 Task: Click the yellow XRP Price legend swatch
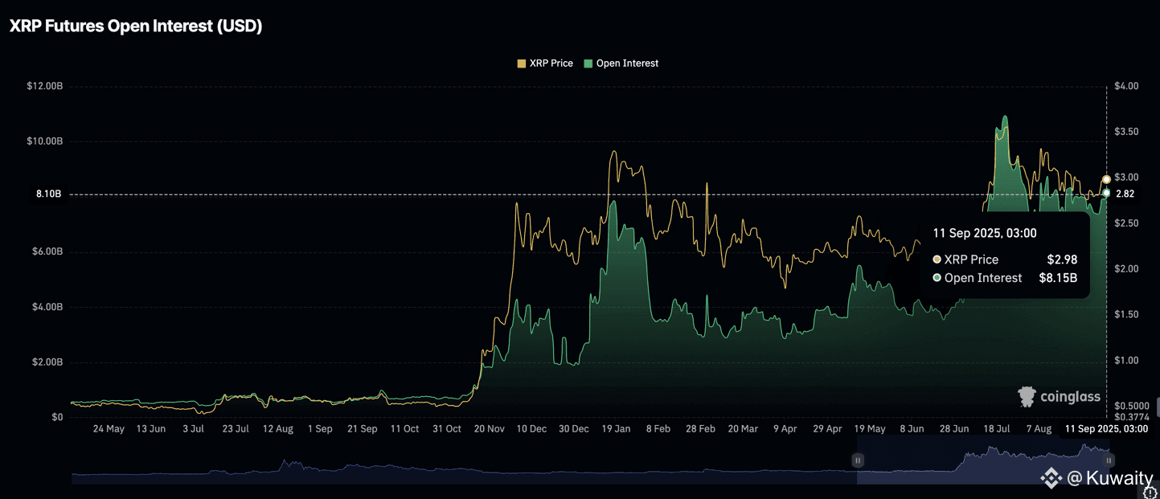click(x=522, y=63)
